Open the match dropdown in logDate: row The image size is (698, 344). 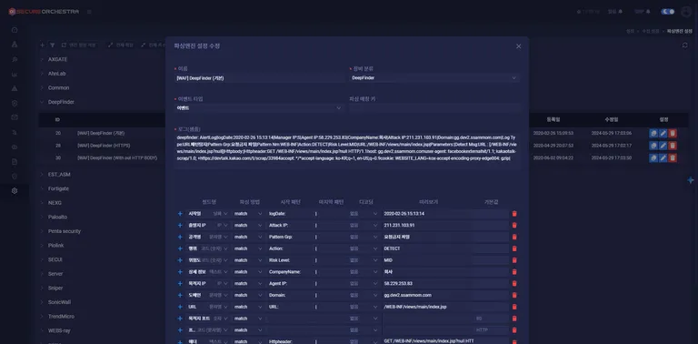[248, 214]
